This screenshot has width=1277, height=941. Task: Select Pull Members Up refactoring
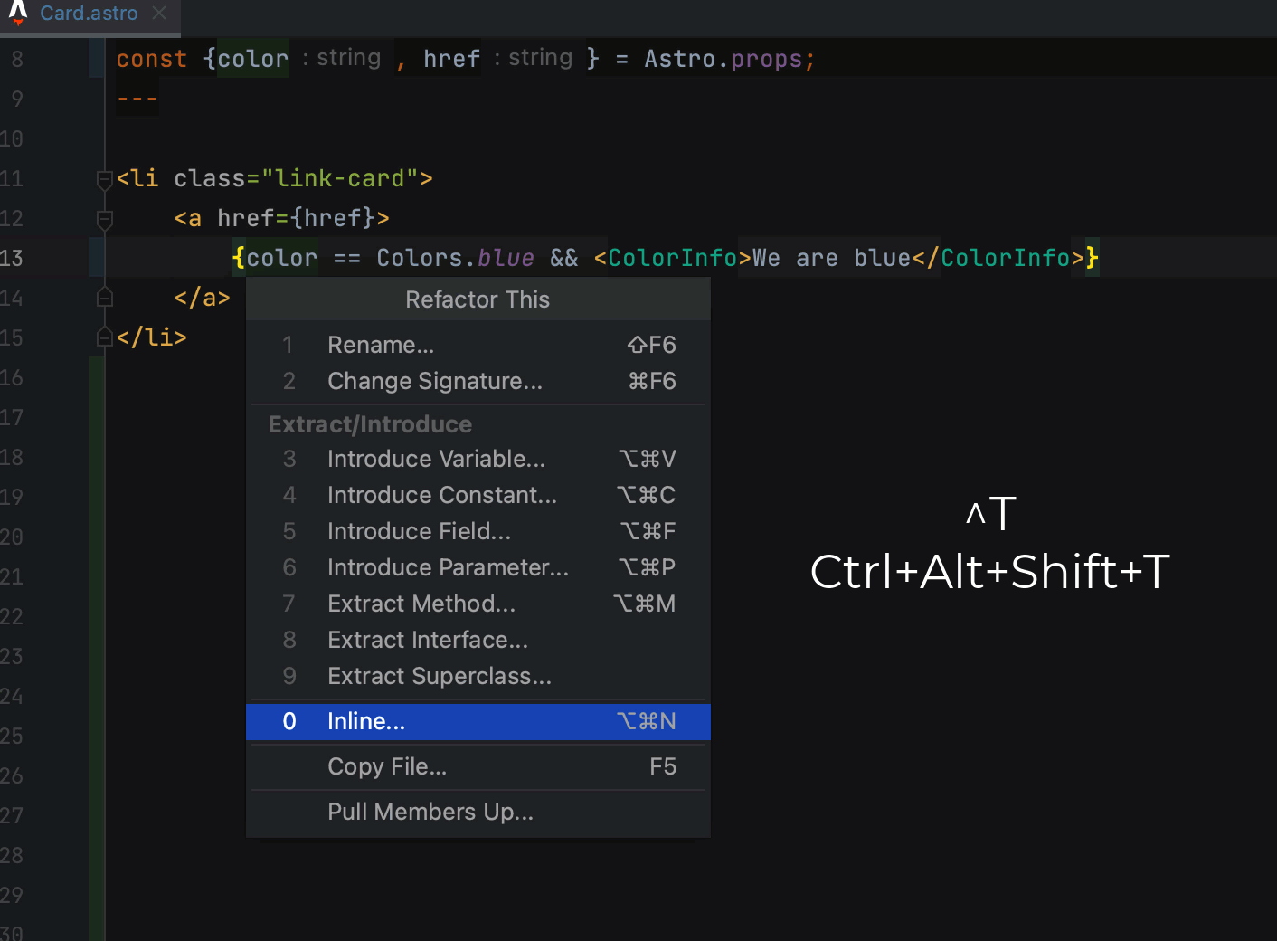(x=430, y=812)
